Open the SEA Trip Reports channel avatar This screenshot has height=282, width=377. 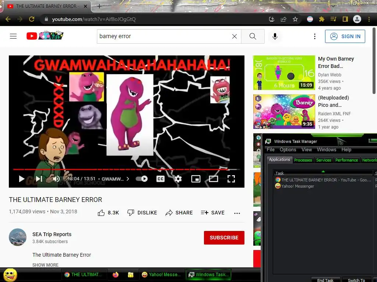pyautogui.click(x=18, y=237)
